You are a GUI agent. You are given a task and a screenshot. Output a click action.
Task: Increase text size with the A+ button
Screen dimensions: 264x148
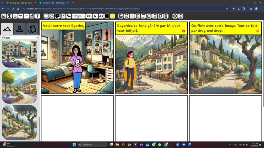coord(101,16)
